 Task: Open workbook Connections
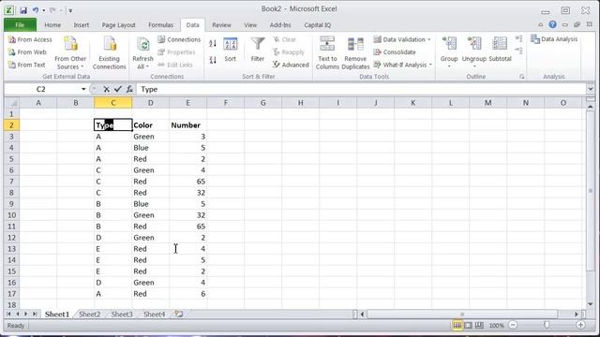tap(179, 39)
